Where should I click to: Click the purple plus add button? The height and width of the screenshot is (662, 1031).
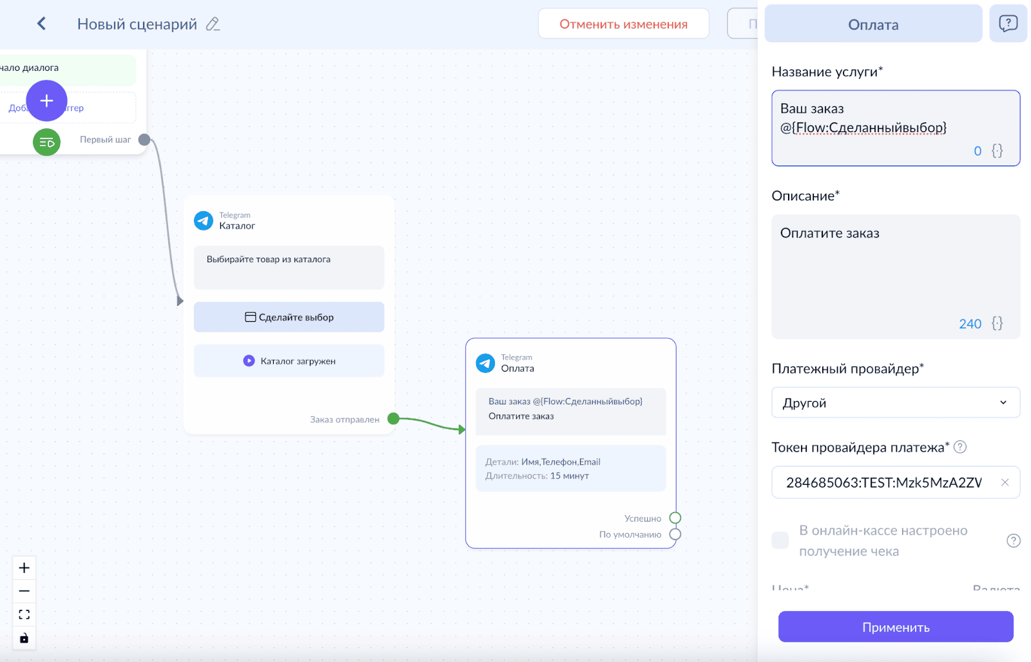[x=46, y=100]
